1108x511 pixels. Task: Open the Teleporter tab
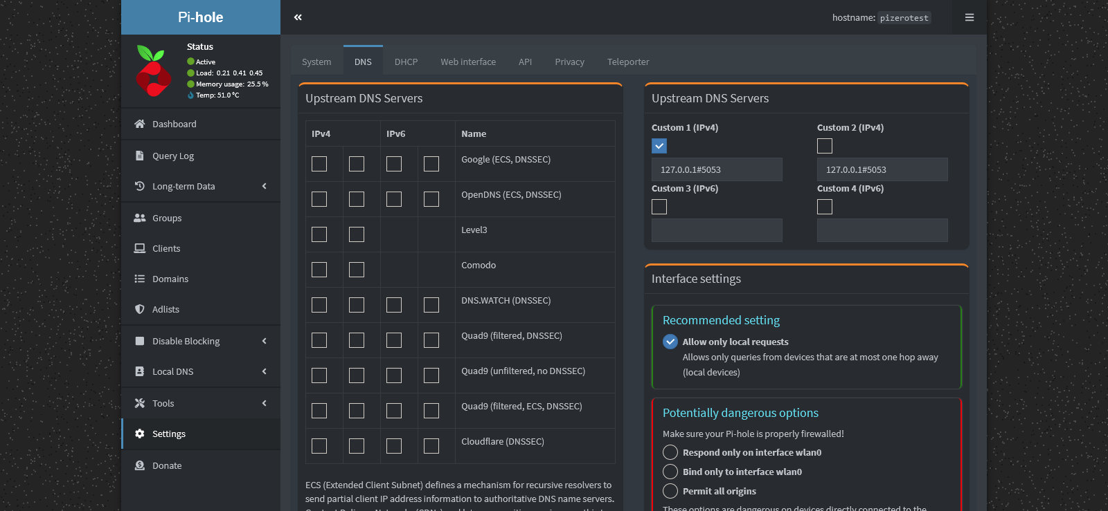(628, 62)
